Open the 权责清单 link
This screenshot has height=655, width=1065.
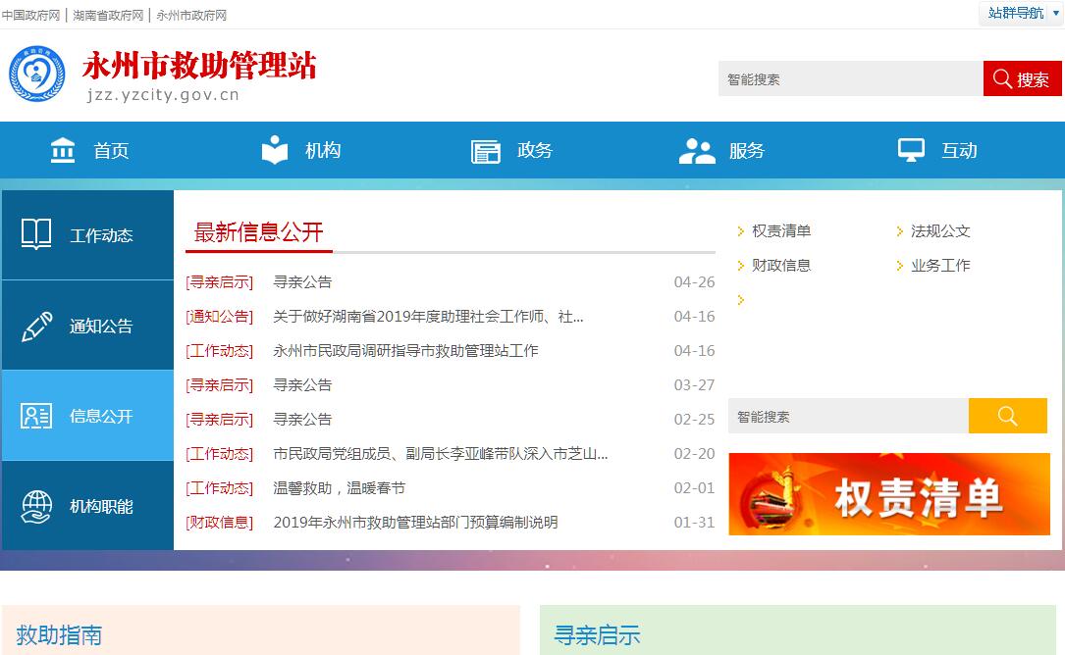781,231
